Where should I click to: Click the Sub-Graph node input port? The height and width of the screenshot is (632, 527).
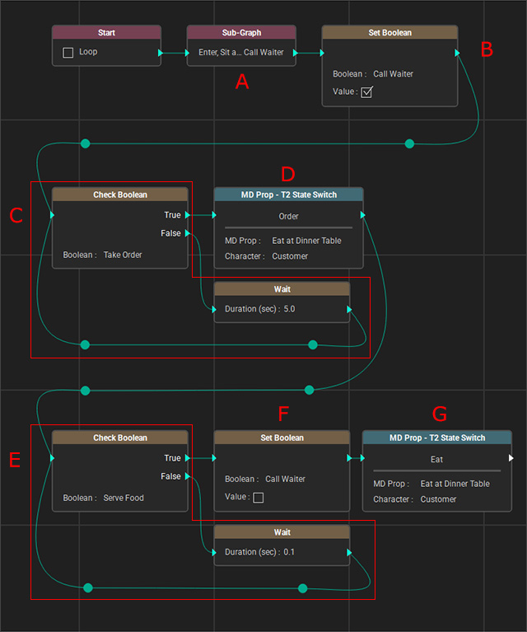pos(187,53)
